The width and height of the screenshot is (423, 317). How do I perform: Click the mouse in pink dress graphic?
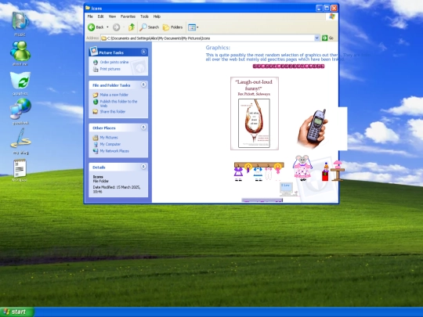[x=302, y=168]
